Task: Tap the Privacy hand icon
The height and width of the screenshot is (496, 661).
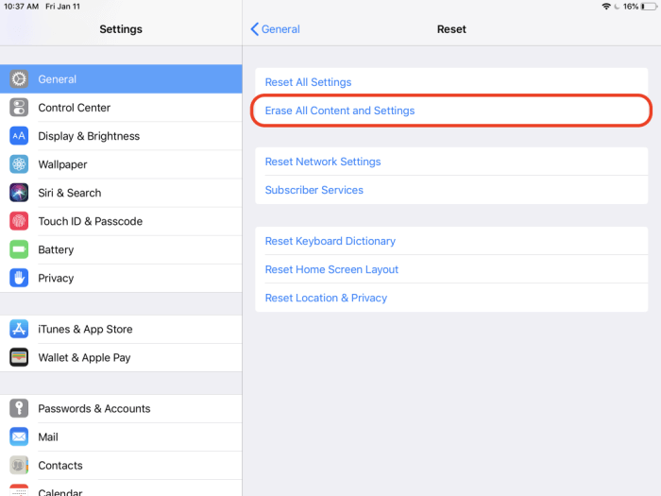Action: [x=19, y=278]
